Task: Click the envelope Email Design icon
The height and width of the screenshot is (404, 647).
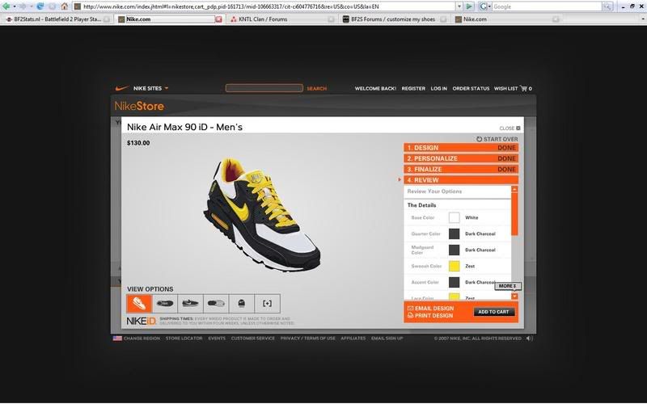Action: 410,309
